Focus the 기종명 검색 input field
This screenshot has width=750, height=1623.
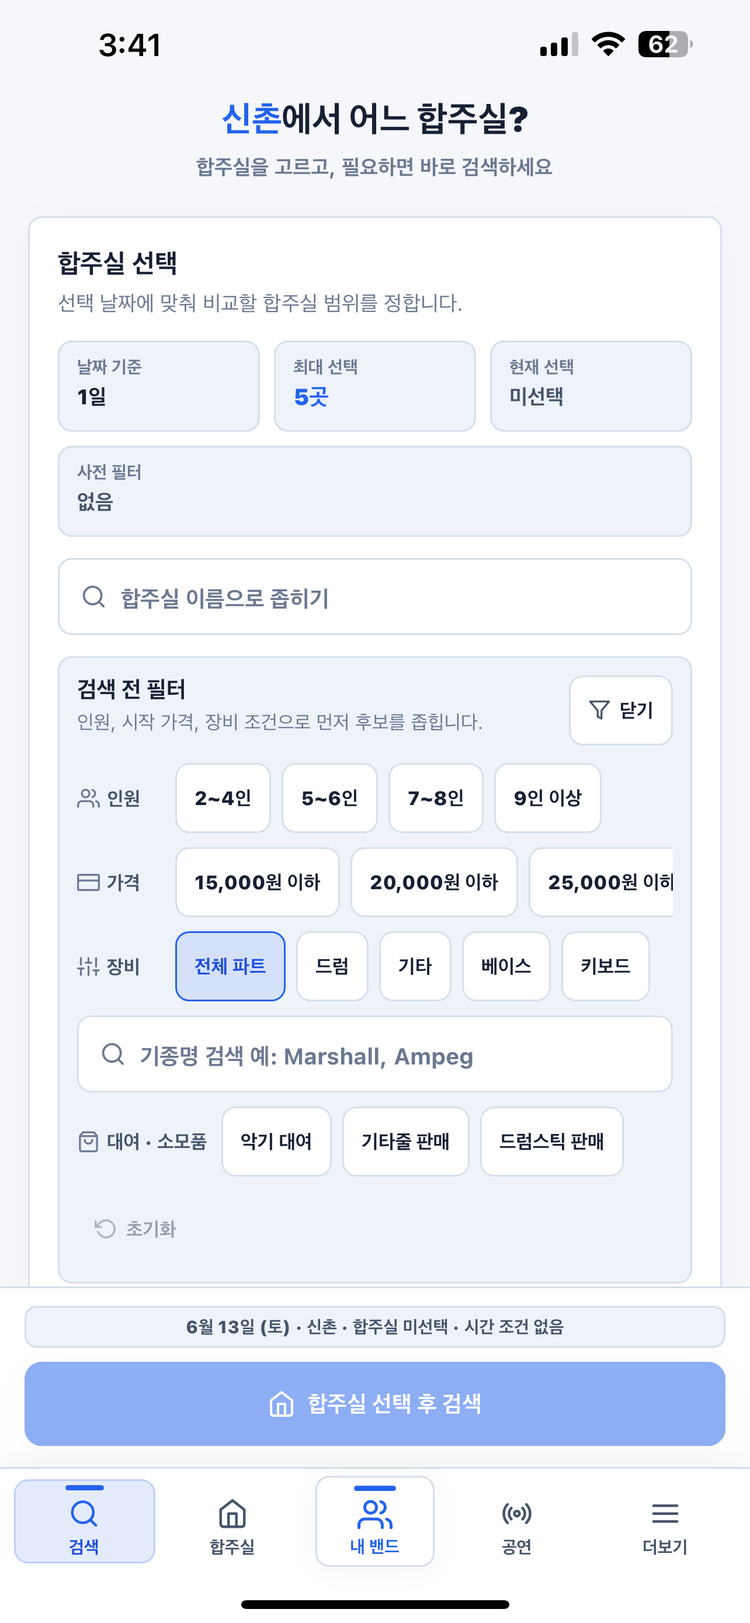click(x=374, y=1054)
